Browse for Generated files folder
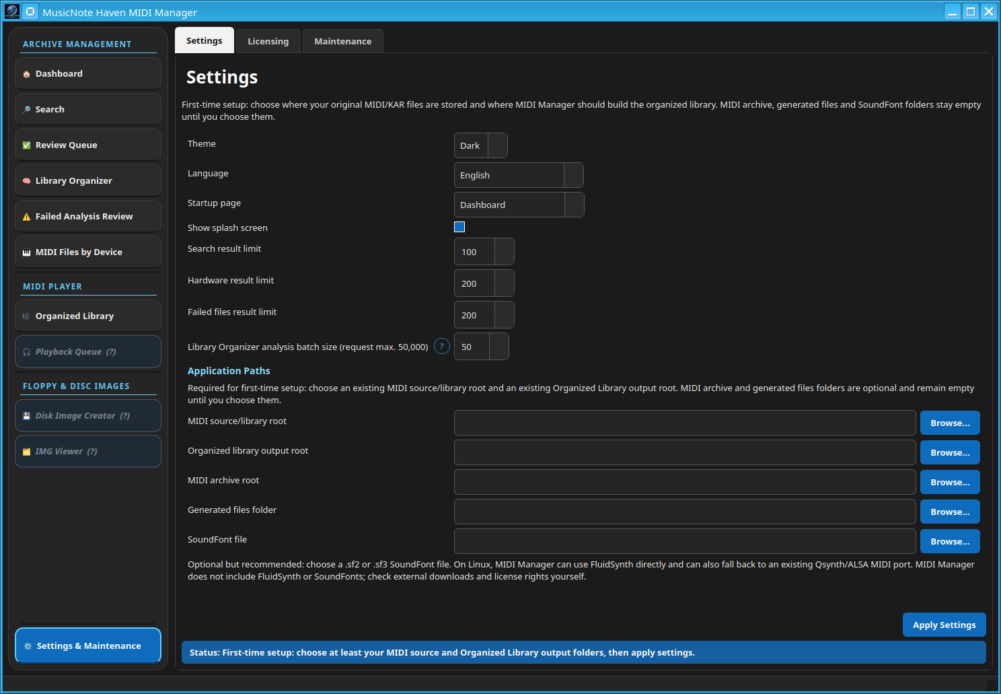This screenshot has height=694, width=1001. pyautogui.click(x=950, y=512)
